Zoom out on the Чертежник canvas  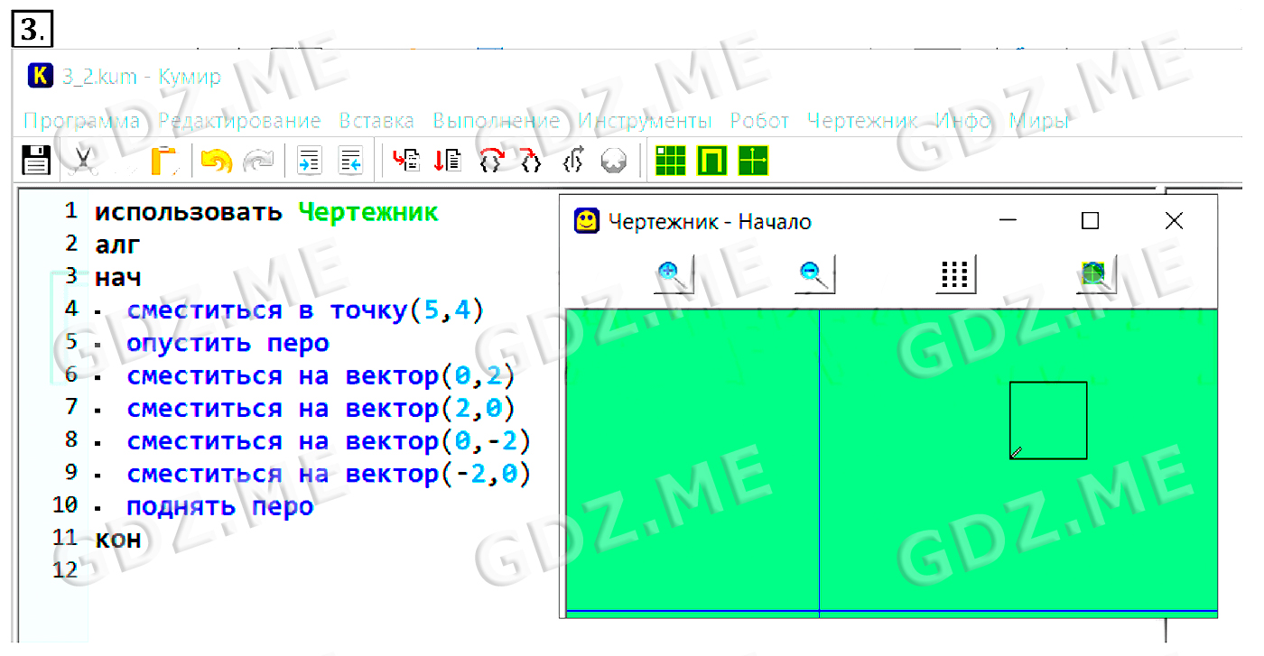813,275
